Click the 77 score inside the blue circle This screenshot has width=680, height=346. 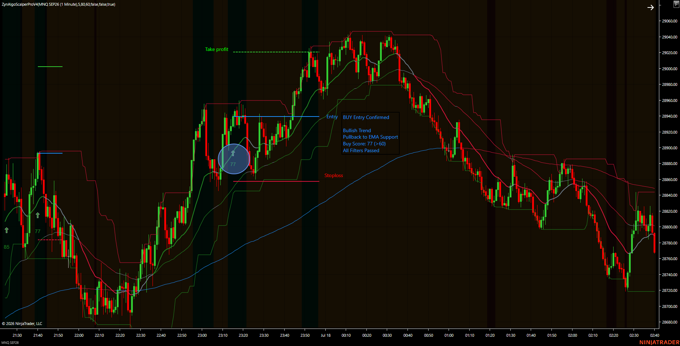pyautogui.click(x=233, y=164)
